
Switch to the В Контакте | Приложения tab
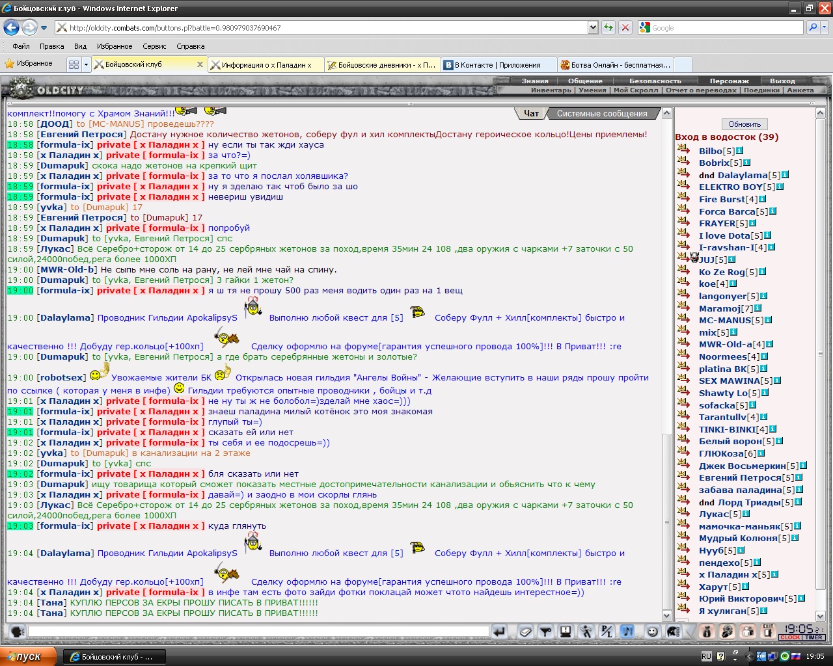[499, 64]
